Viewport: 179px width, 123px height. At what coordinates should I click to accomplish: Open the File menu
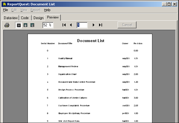(5, 10)
